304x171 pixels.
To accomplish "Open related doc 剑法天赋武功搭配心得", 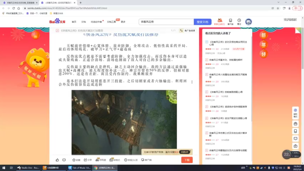I will (228, 118).
